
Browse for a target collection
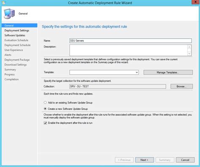click(181, 86)
